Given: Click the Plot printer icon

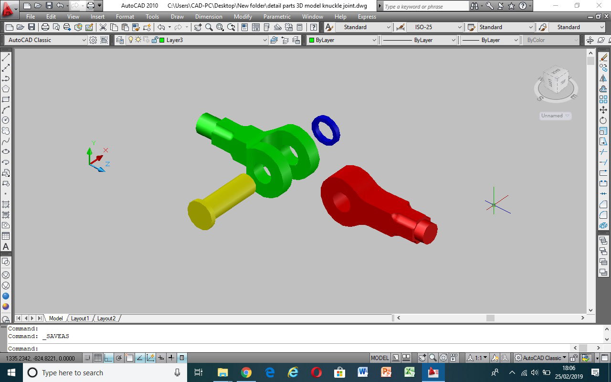Looking at the screenshot, I should [45, 27].
